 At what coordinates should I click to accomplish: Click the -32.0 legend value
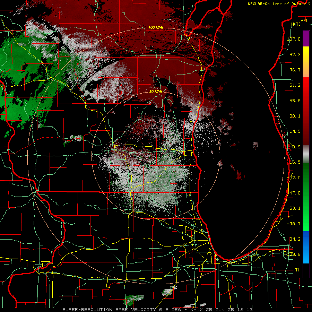[x=294, y=178]
